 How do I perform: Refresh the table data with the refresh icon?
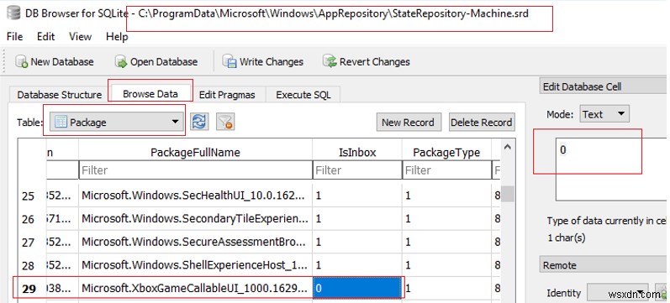click(x=199, y=122)
